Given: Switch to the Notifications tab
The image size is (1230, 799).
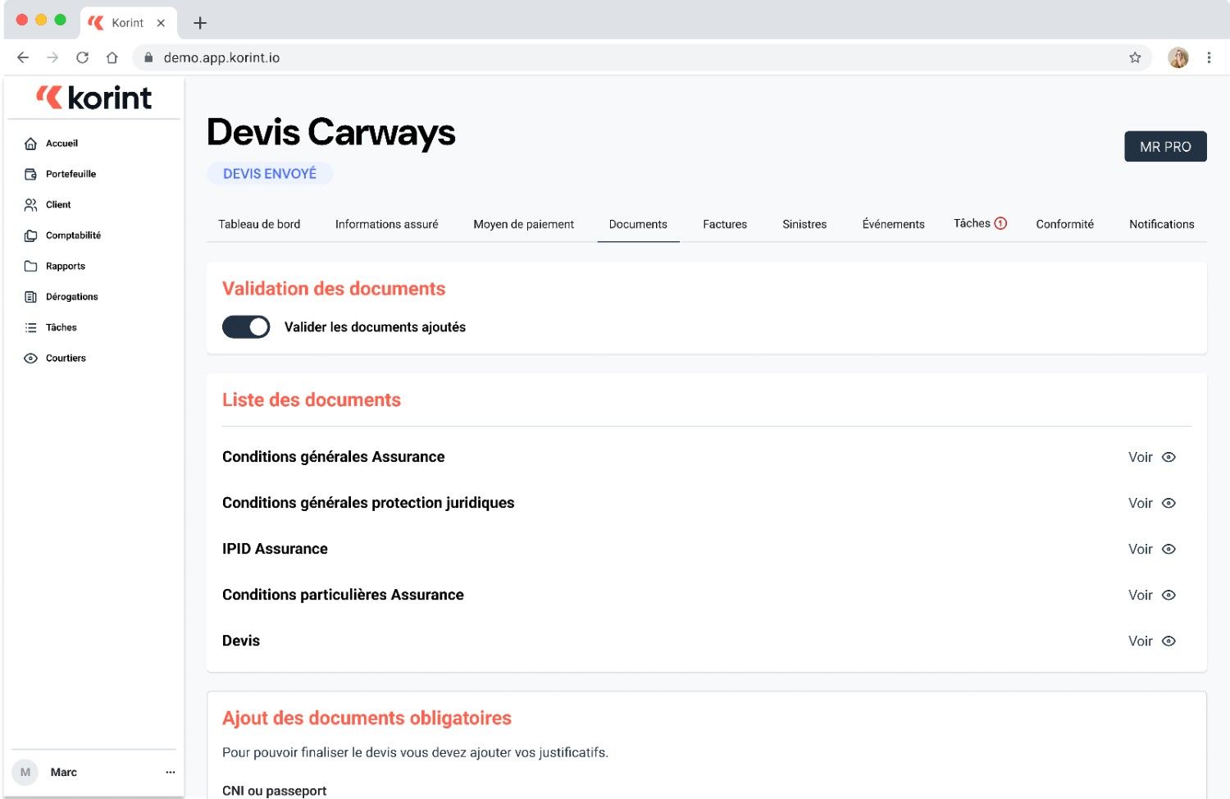Looking at the screenshot, I should 1161,224.
